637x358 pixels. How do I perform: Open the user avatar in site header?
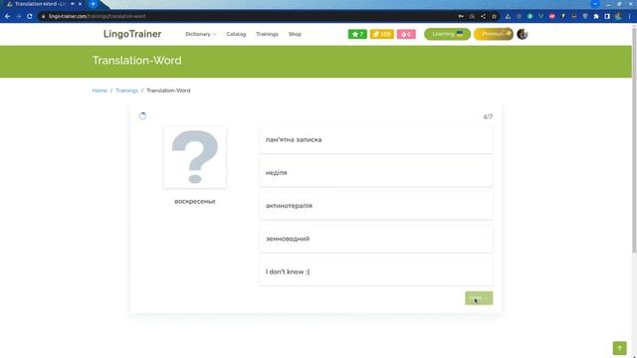click(522, 34)
